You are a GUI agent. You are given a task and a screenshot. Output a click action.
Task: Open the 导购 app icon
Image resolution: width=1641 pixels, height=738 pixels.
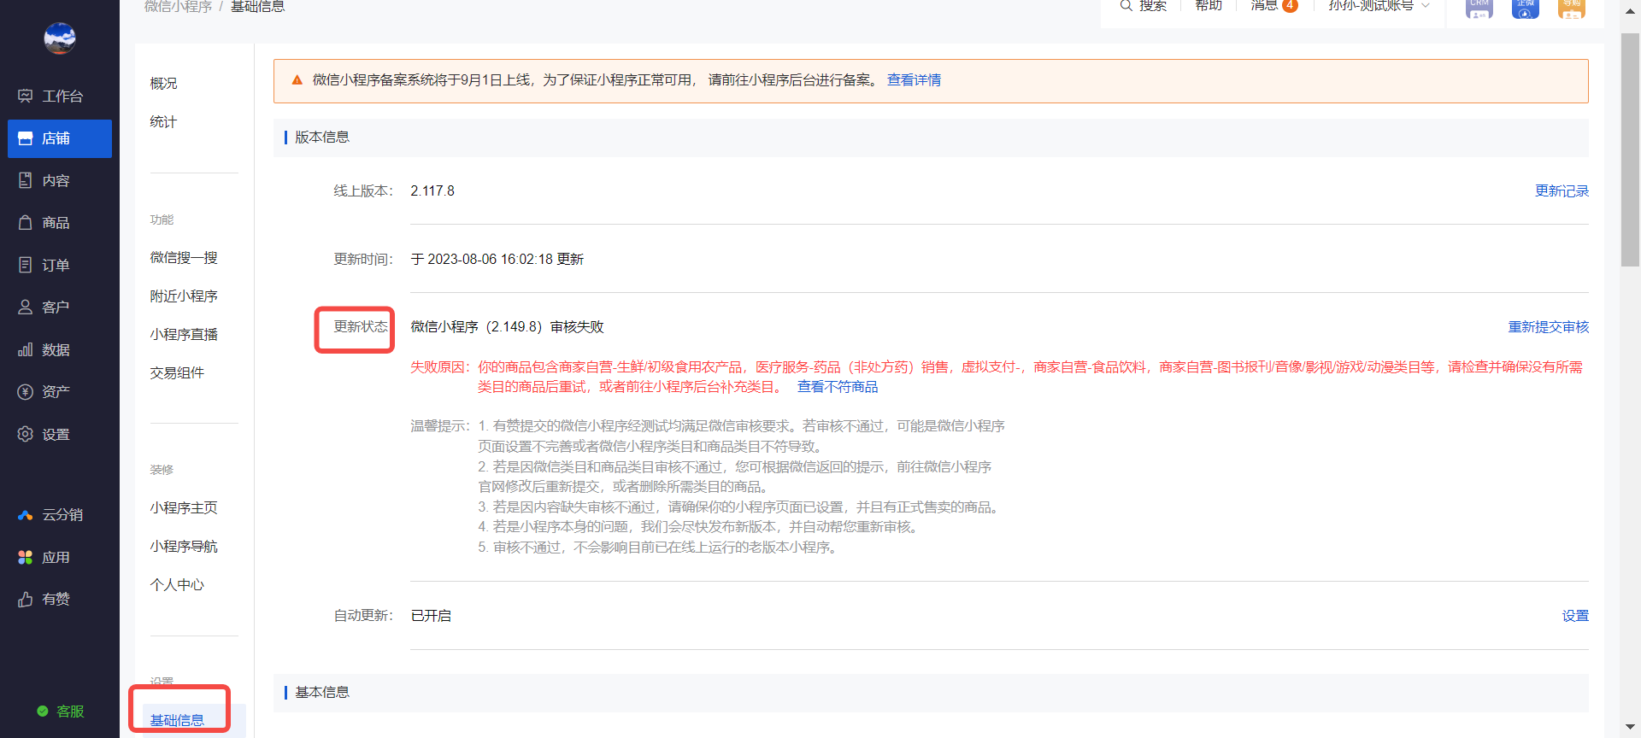coord(1572,8)
